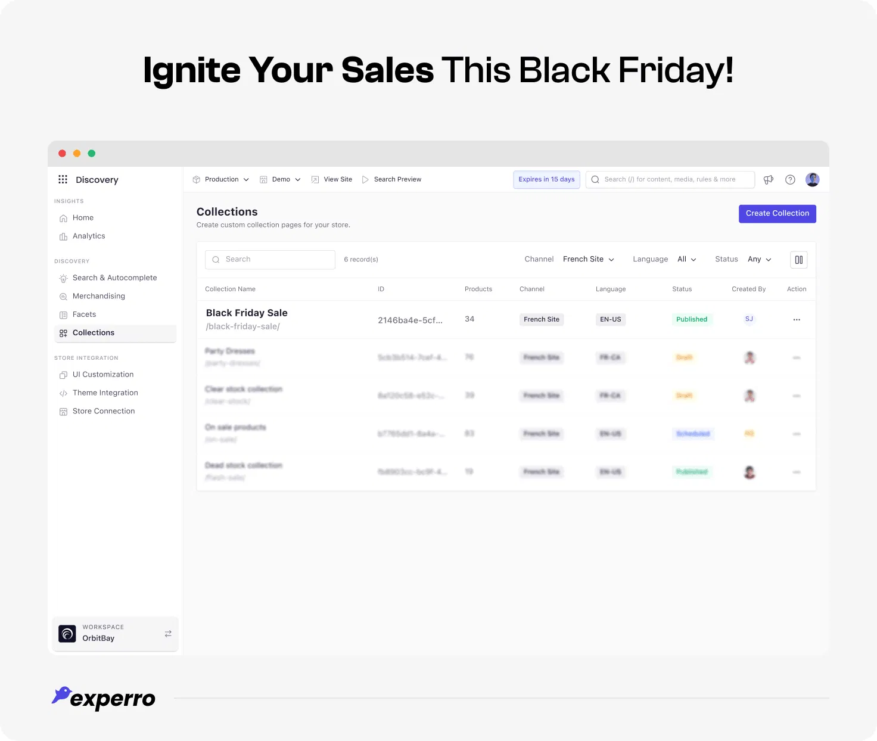Click the Create Collection button
This screenshot has width=877, height=741.
[777, 213]
